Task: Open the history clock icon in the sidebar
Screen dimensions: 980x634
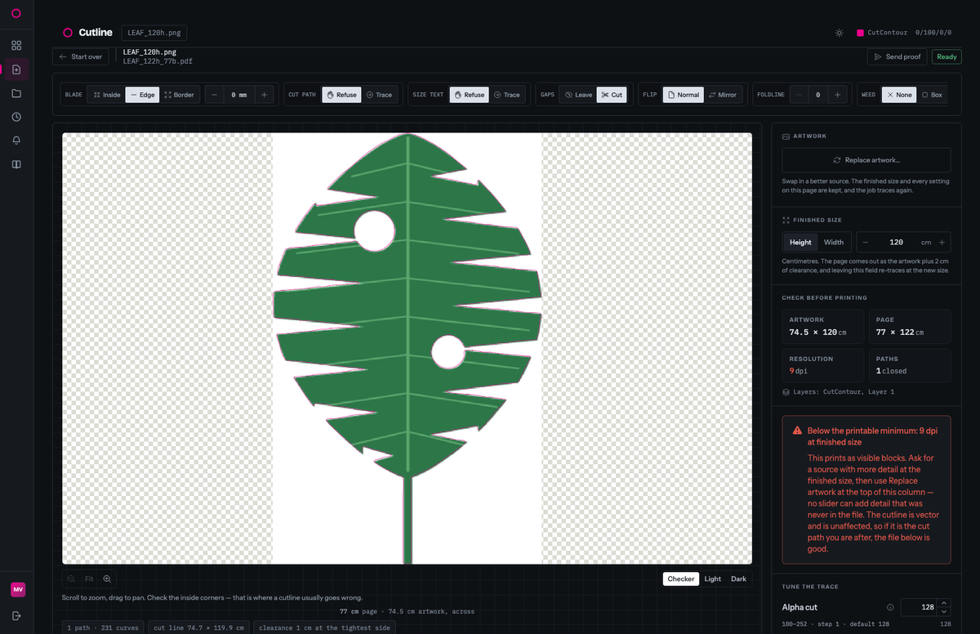Action: click(16, 117)
